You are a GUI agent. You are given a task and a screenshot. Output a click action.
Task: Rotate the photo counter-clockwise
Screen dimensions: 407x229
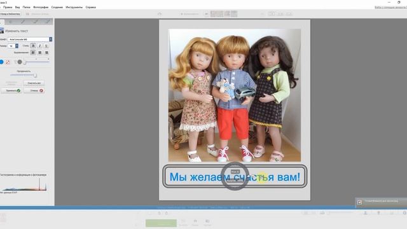160,213
